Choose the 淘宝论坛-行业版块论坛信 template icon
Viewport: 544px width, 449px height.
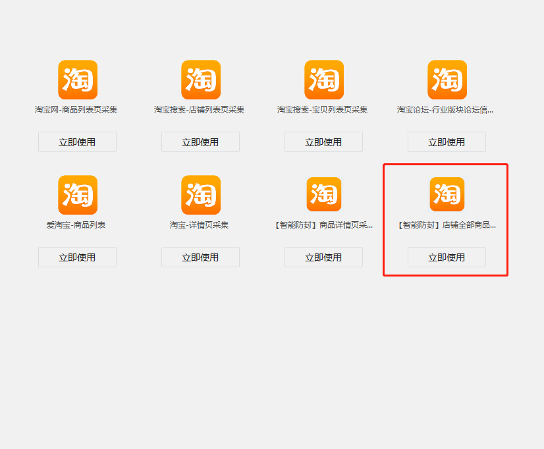[447, 80]
